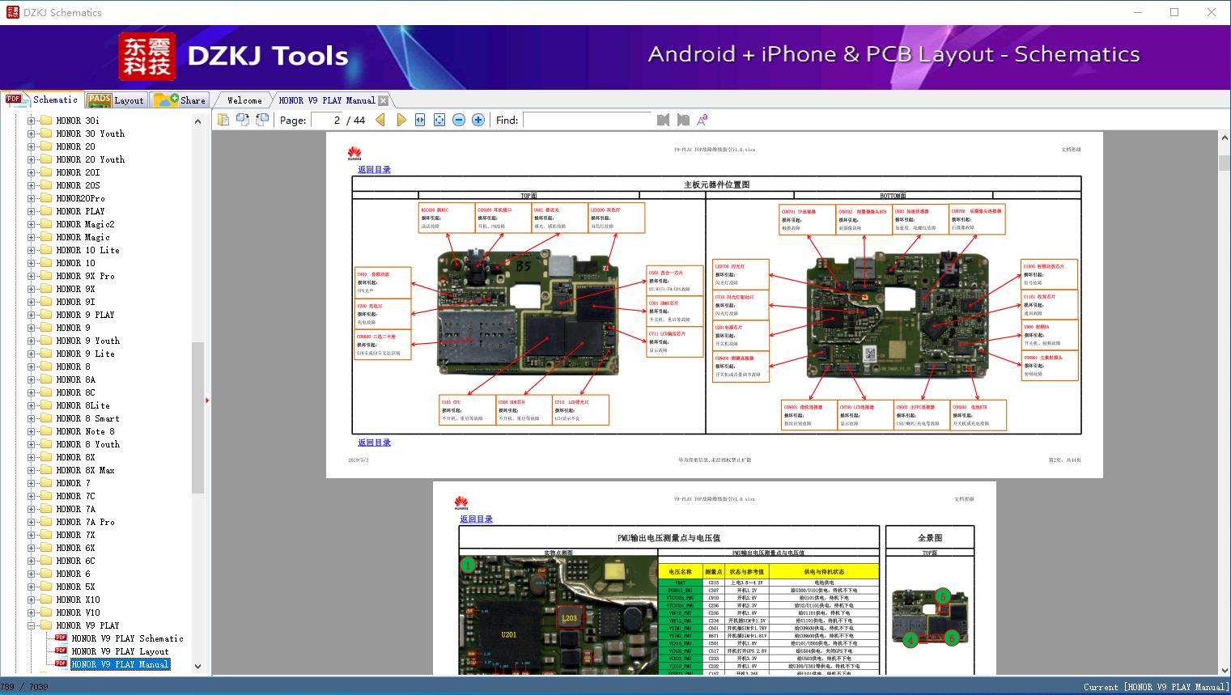Viewport: 1231px width, 695px height.
Task: Zoom out with the minus icon
Action: (x=459, y=120)
